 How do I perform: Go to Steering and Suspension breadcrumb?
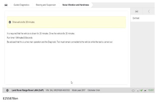(x=46, y=5)
